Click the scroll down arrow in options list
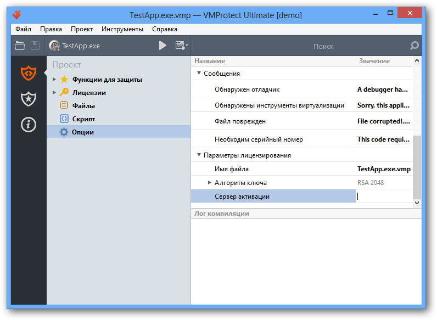Viewport: 437px width, 320px height. click(x=417, y=203)
